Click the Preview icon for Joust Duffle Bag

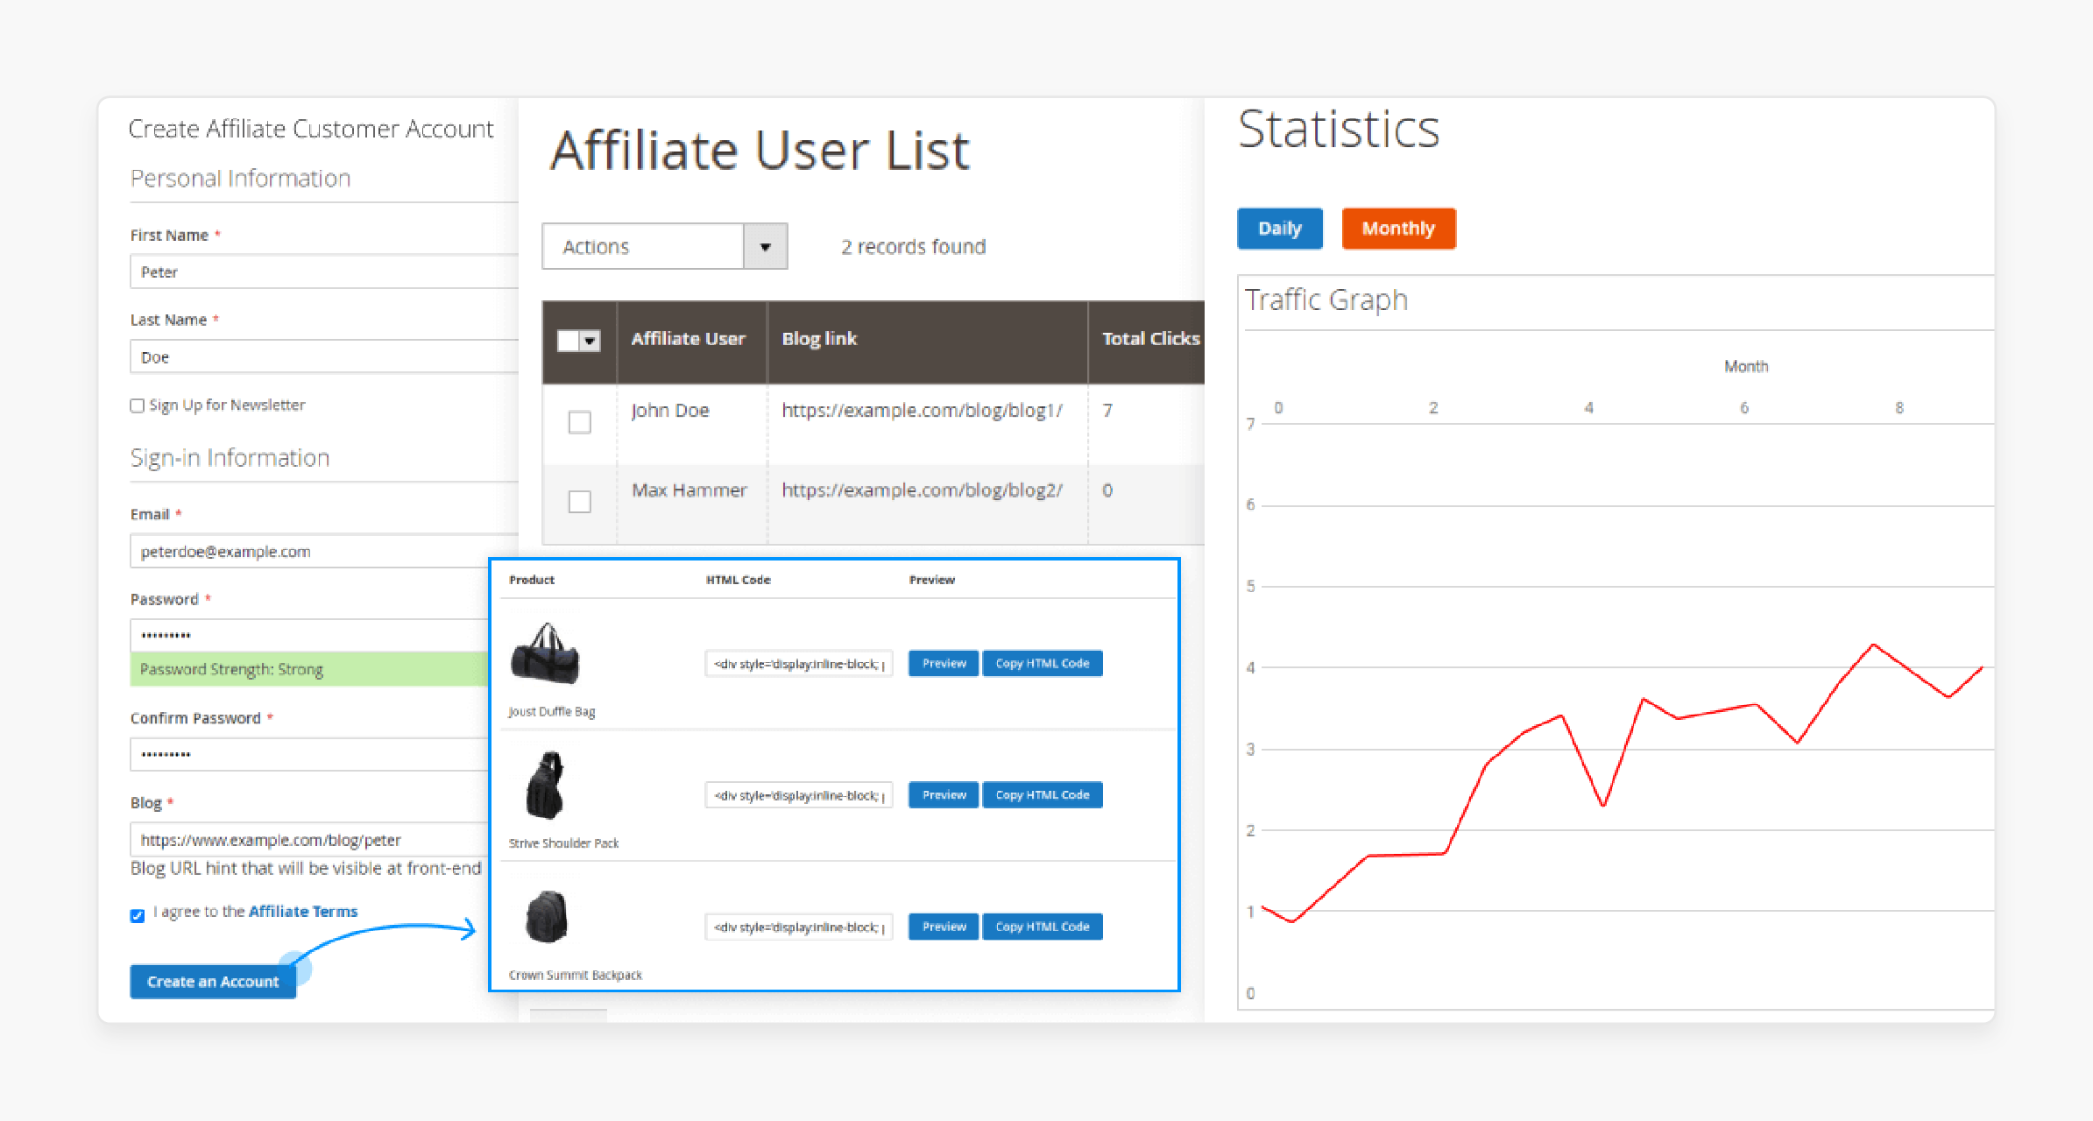(x=940, y=663)
